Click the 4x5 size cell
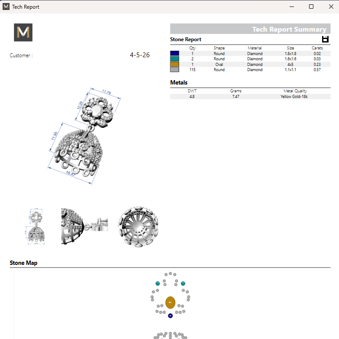The width and height of the screenshot is (339, 339). point(290,65)
